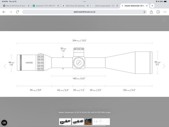
Task: Click the 135 mm / 5.3" label
Action: (x=129, y=90)
